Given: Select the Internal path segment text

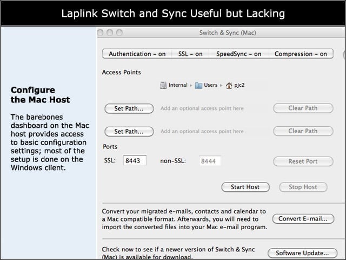Looking at the screenshot, I should coord(178,85).
